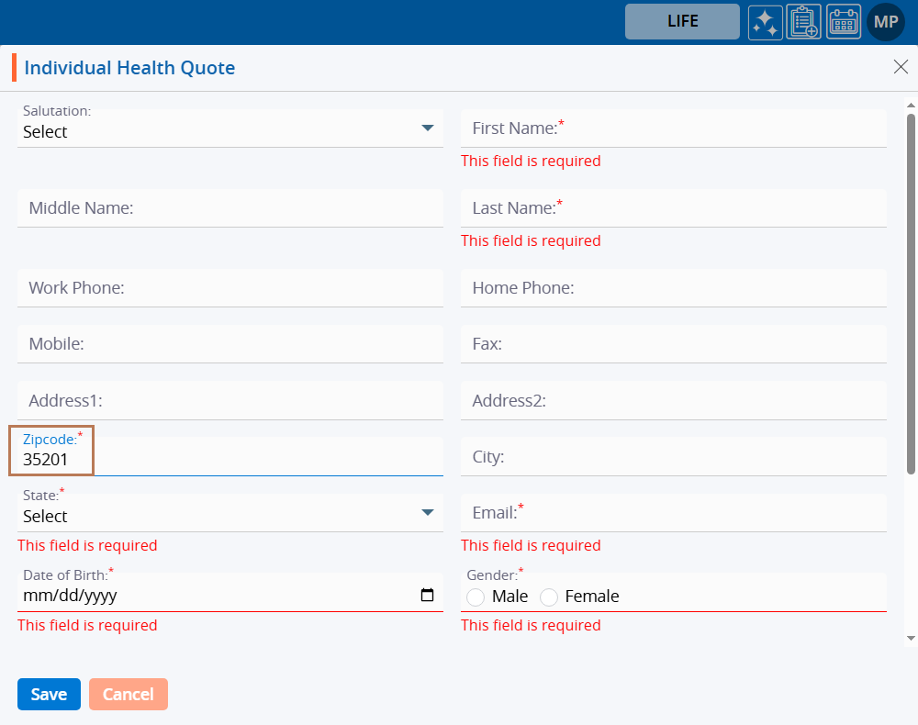The width and height of the screenshot is (918, 725).
Task: Select the Female gender option
Action: (549, 597)
